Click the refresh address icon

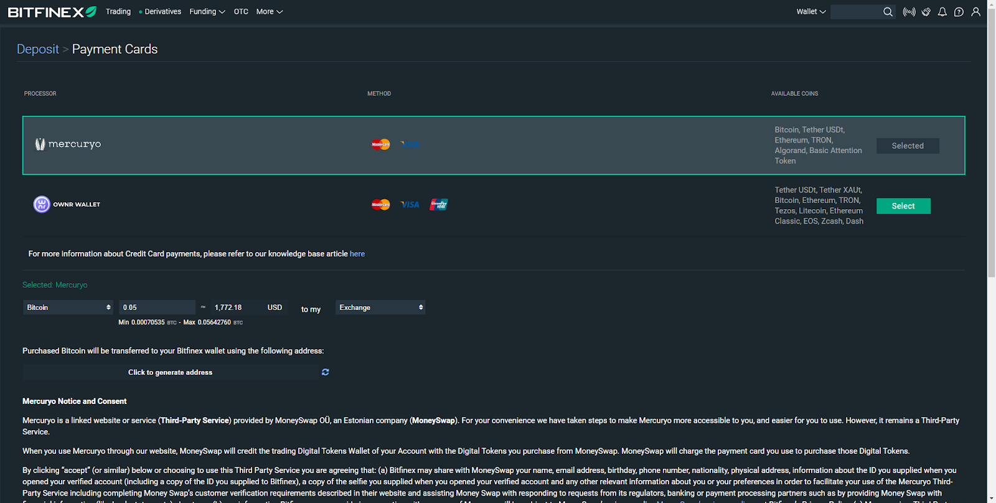[x=325, y=372]
